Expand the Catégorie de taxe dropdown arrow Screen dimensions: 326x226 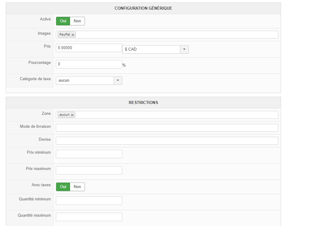[118, 80]
